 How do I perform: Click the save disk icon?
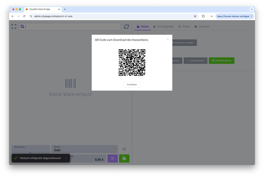pos(124,149)
